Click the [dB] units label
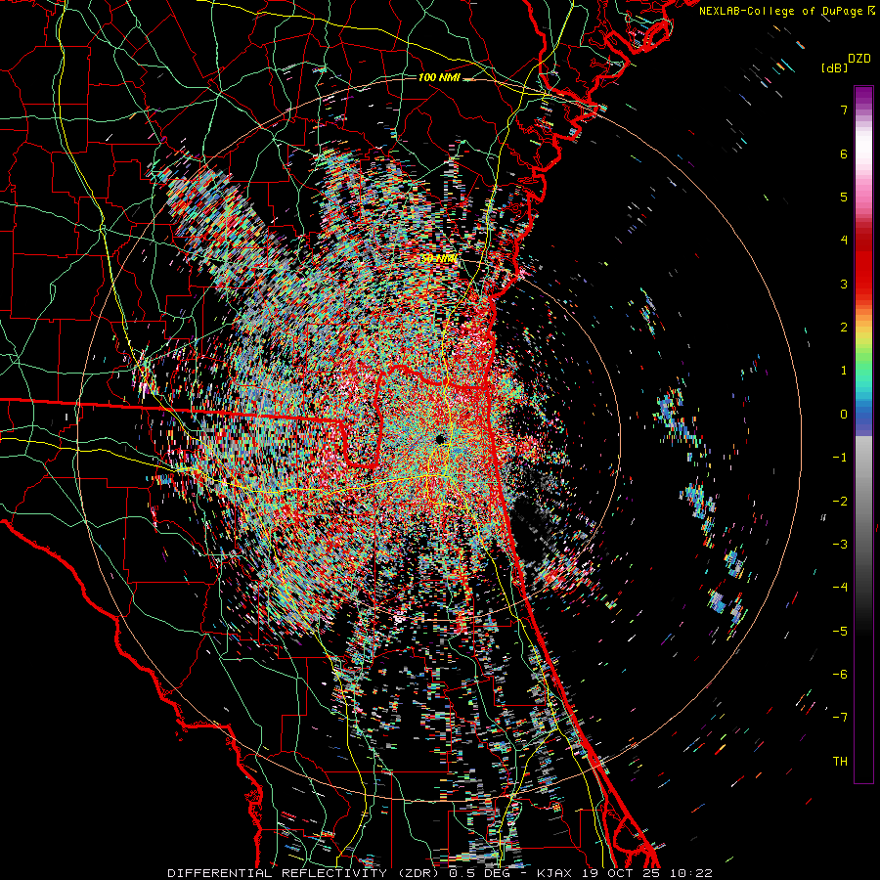Viewport: 880px width, 880px height. tap(834, 67)
